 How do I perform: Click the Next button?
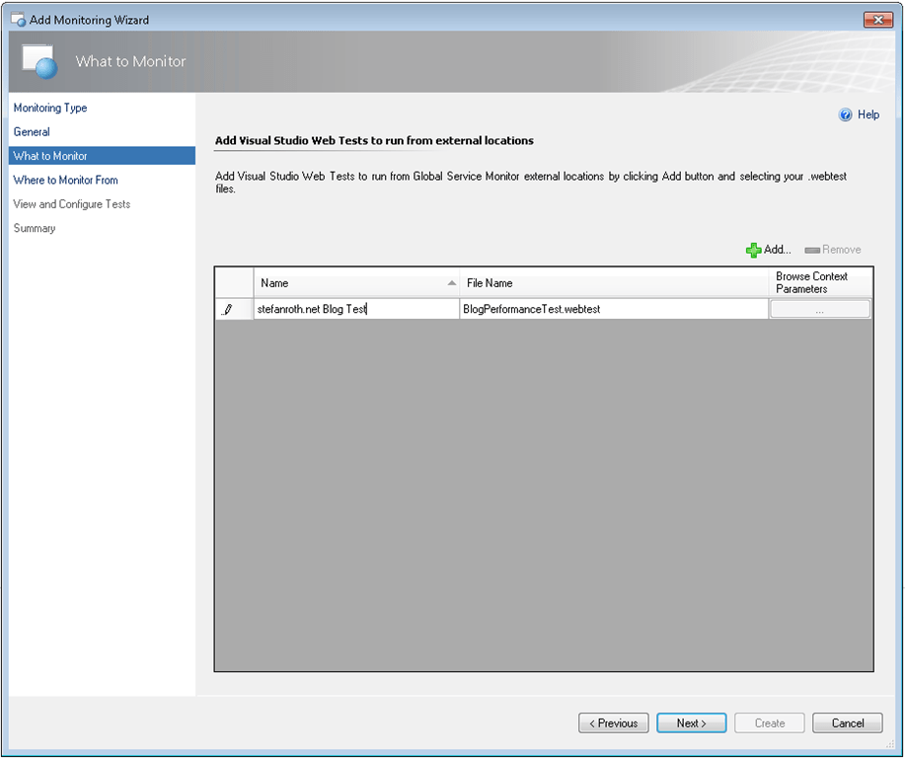tap(692, 722)
